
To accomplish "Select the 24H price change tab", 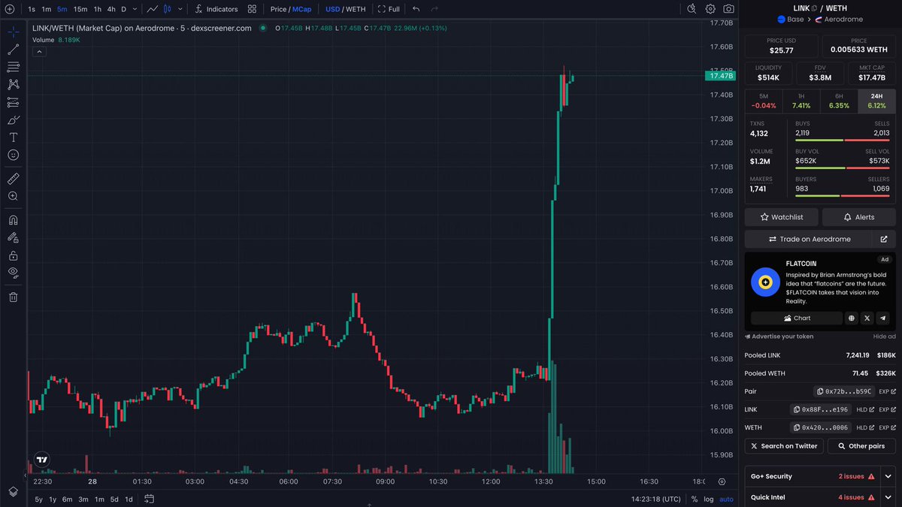I will [x=876, y=101].
